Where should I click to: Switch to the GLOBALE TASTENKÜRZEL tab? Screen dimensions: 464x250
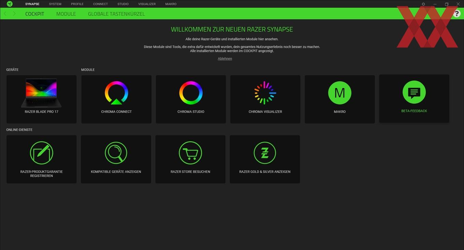(x=116, y=14)
